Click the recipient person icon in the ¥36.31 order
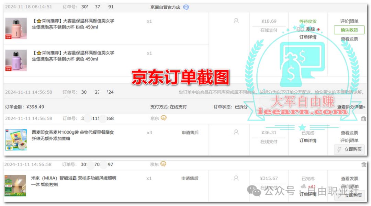371x206 pixels. point(236,132)
